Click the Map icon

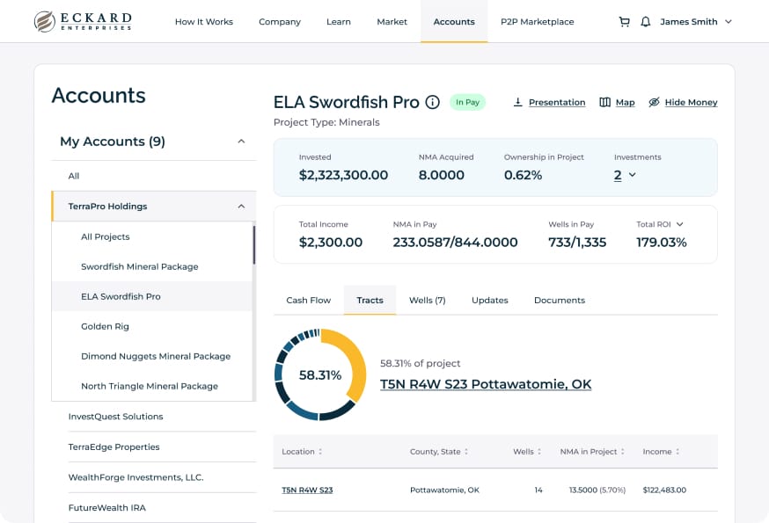click(x=604, y=102)
